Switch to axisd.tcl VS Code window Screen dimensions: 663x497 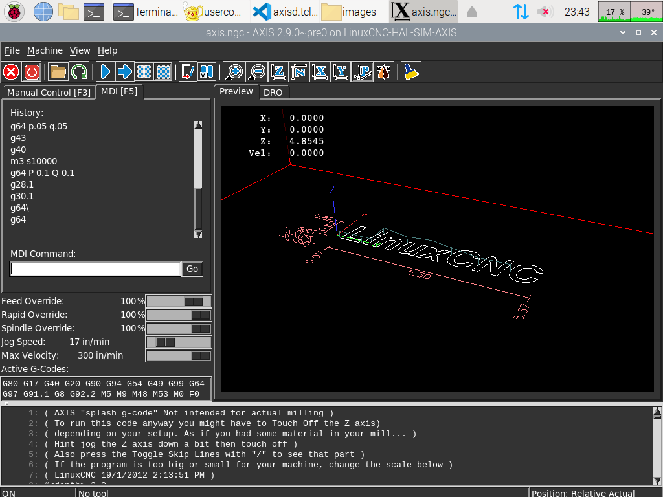[285, 12]
